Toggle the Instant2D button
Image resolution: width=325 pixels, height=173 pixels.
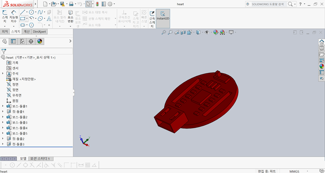tap(163, 18)
